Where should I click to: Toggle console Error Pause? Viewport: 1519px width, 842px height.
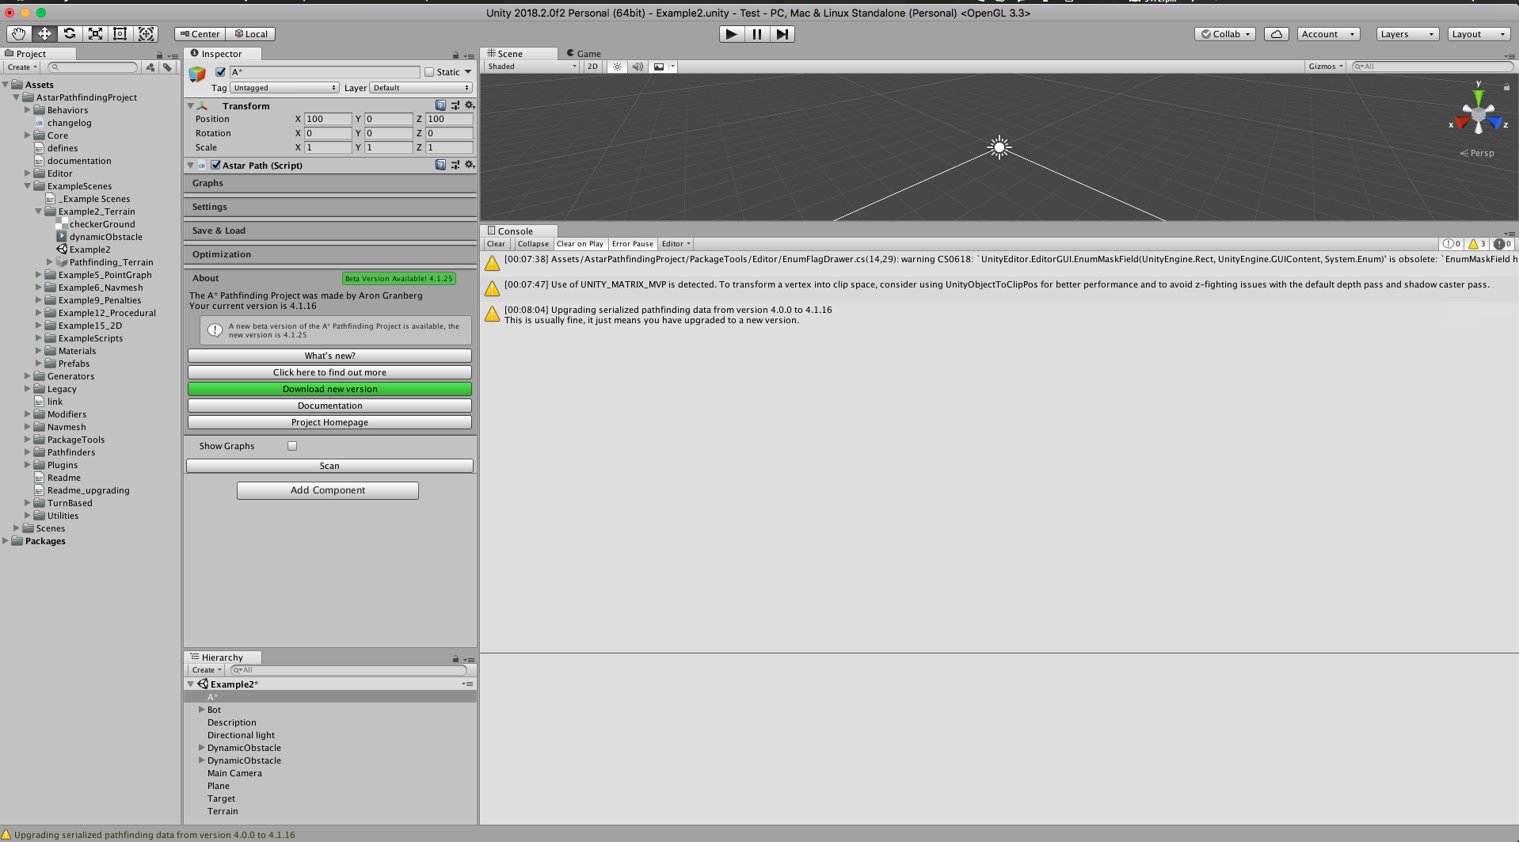click(633, 244)
